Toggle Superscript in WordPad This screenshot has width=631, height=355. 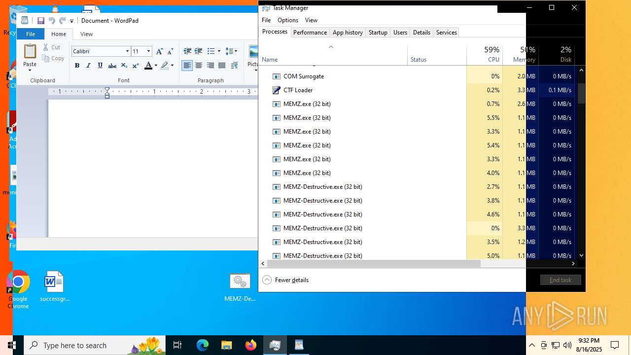coord(136,66)
